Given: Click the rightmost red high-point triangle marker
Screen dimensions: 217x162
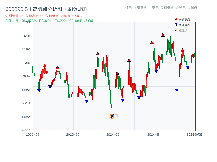Looking at the screenshot, I should (182, 50).
